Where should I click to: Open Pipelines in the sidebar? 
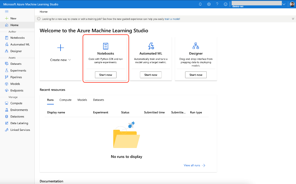pyautogui.click(x=16, y=77)
